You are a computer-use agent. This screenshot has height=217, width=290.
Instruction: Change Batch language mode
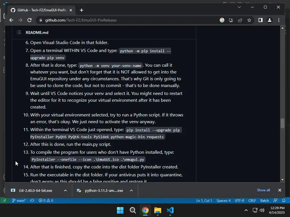[265, 200]
